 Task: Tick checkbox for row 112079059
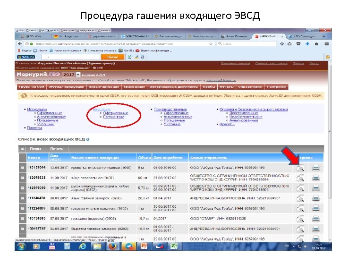tap(22, 188)
